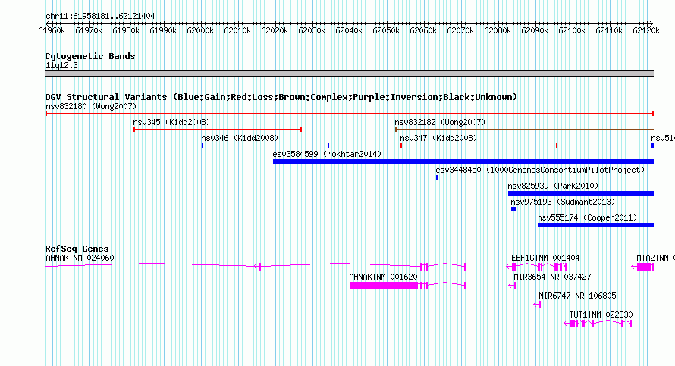Click the TUT1|NM_022830 gene label
Screen dimensions: 675x366
[x=601, y=314]
